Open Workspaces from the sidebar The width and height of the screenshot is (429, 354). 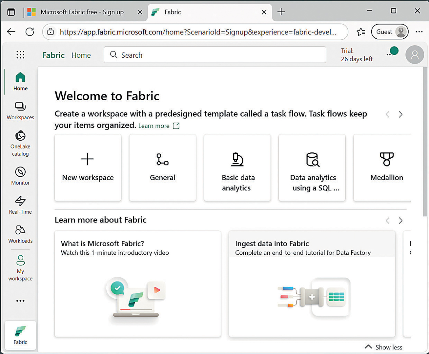click(x=20, y=111)
